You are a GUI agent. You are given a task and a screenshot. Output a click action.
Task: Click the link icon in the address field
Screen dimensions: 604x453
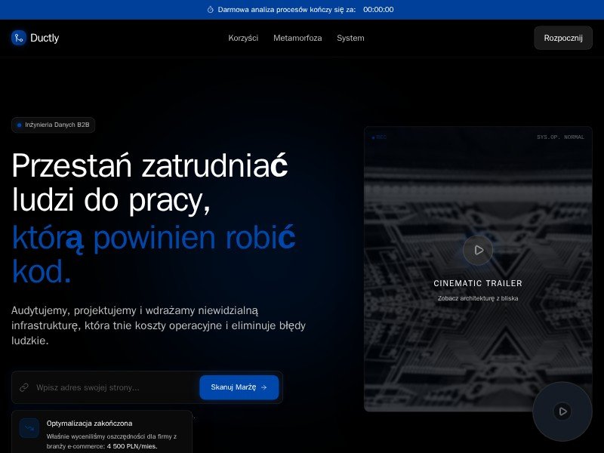[x=24, y=387]
